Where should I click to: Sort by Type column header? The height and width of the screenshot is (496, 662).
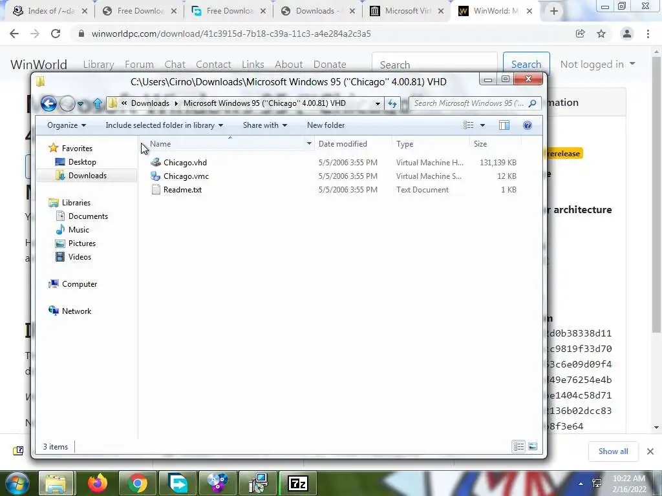[430, 144]
